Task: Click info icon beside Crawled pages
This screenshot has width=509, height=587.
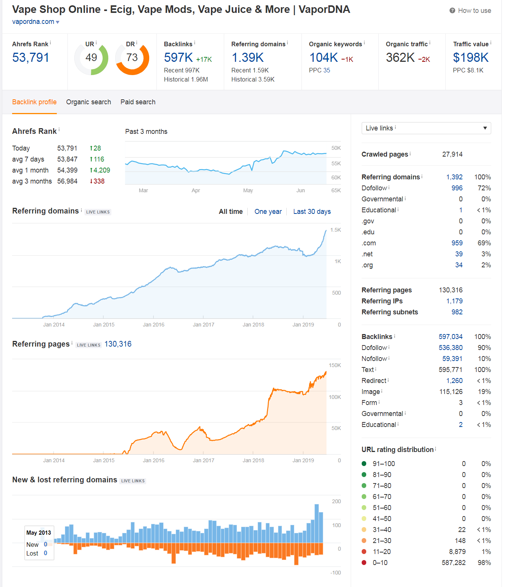Action: coord(410,153)
